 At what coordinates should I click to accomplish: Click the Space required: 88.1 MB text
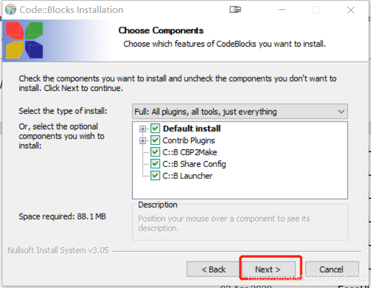click(63, 217)
